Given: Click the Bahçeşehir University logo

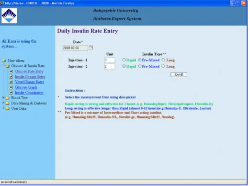Looking at the screenshot, I should point(9,16).
